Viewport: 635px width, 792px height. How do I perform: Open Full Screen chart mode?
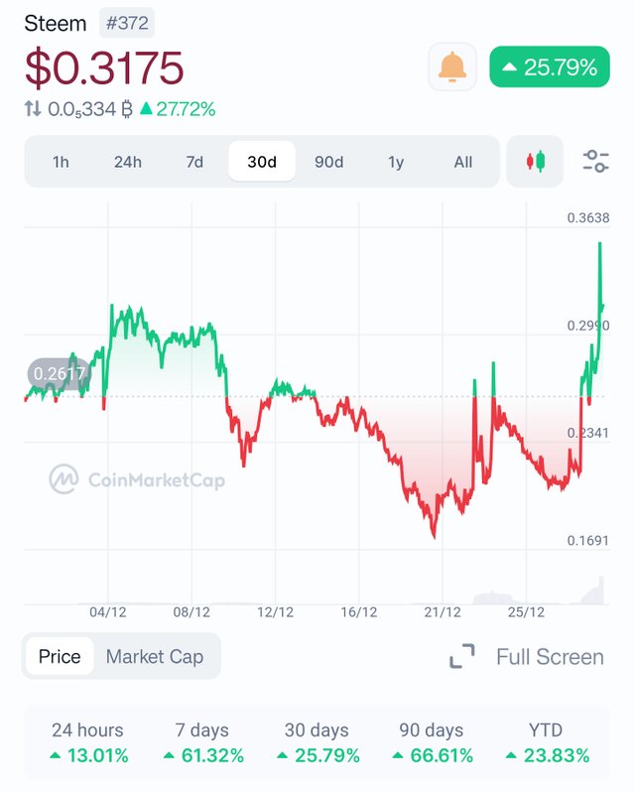550,657
